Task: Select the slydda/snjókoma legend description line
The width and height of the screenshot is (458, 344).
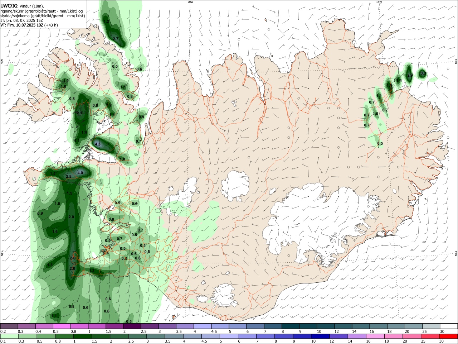Action: pyautogui.click(x=43, y=16)
